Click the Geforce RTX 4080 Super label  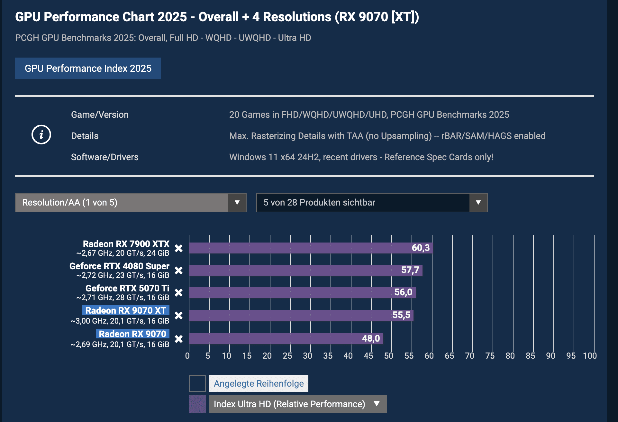coord(119,266)
